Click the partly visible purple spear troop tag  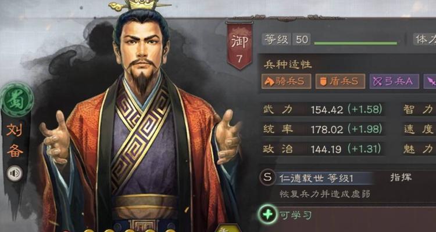tap(430, 81)
